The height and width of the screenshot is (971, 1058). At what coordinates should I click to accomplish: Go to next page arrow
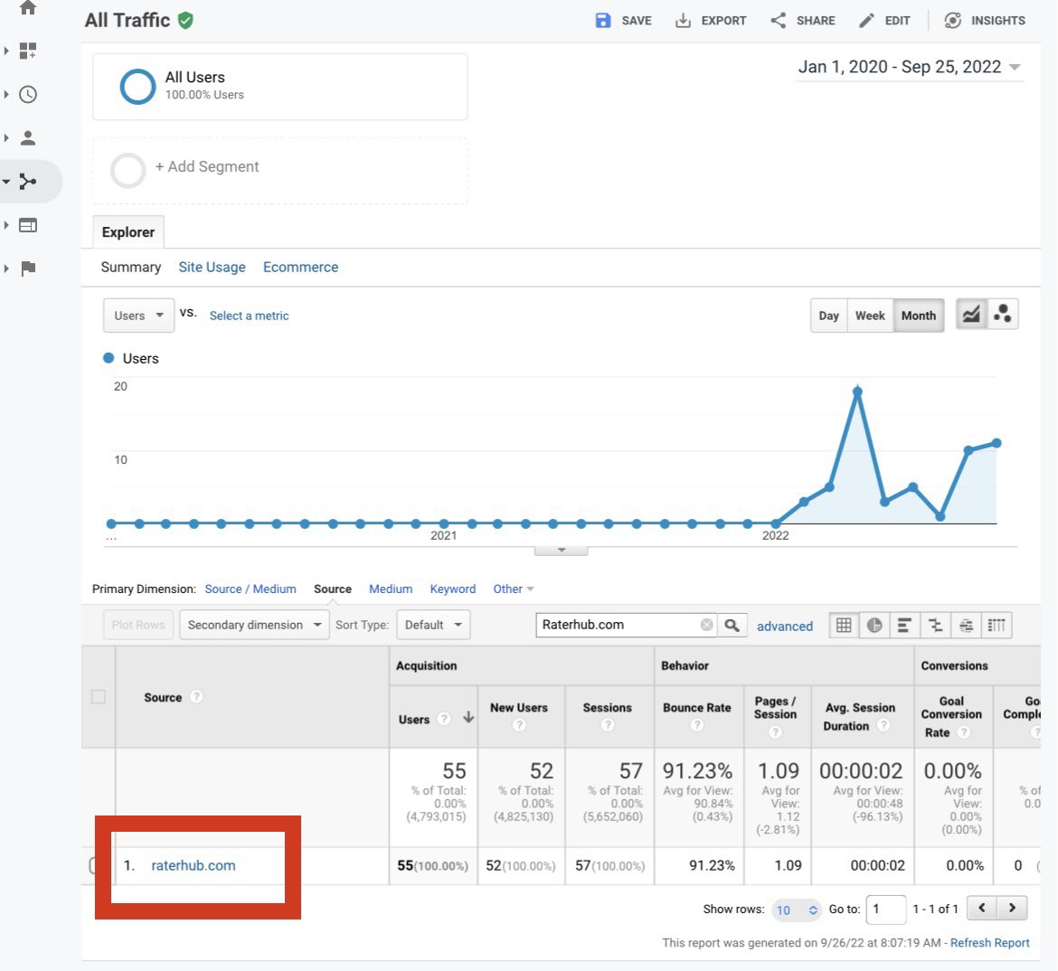1012,909
